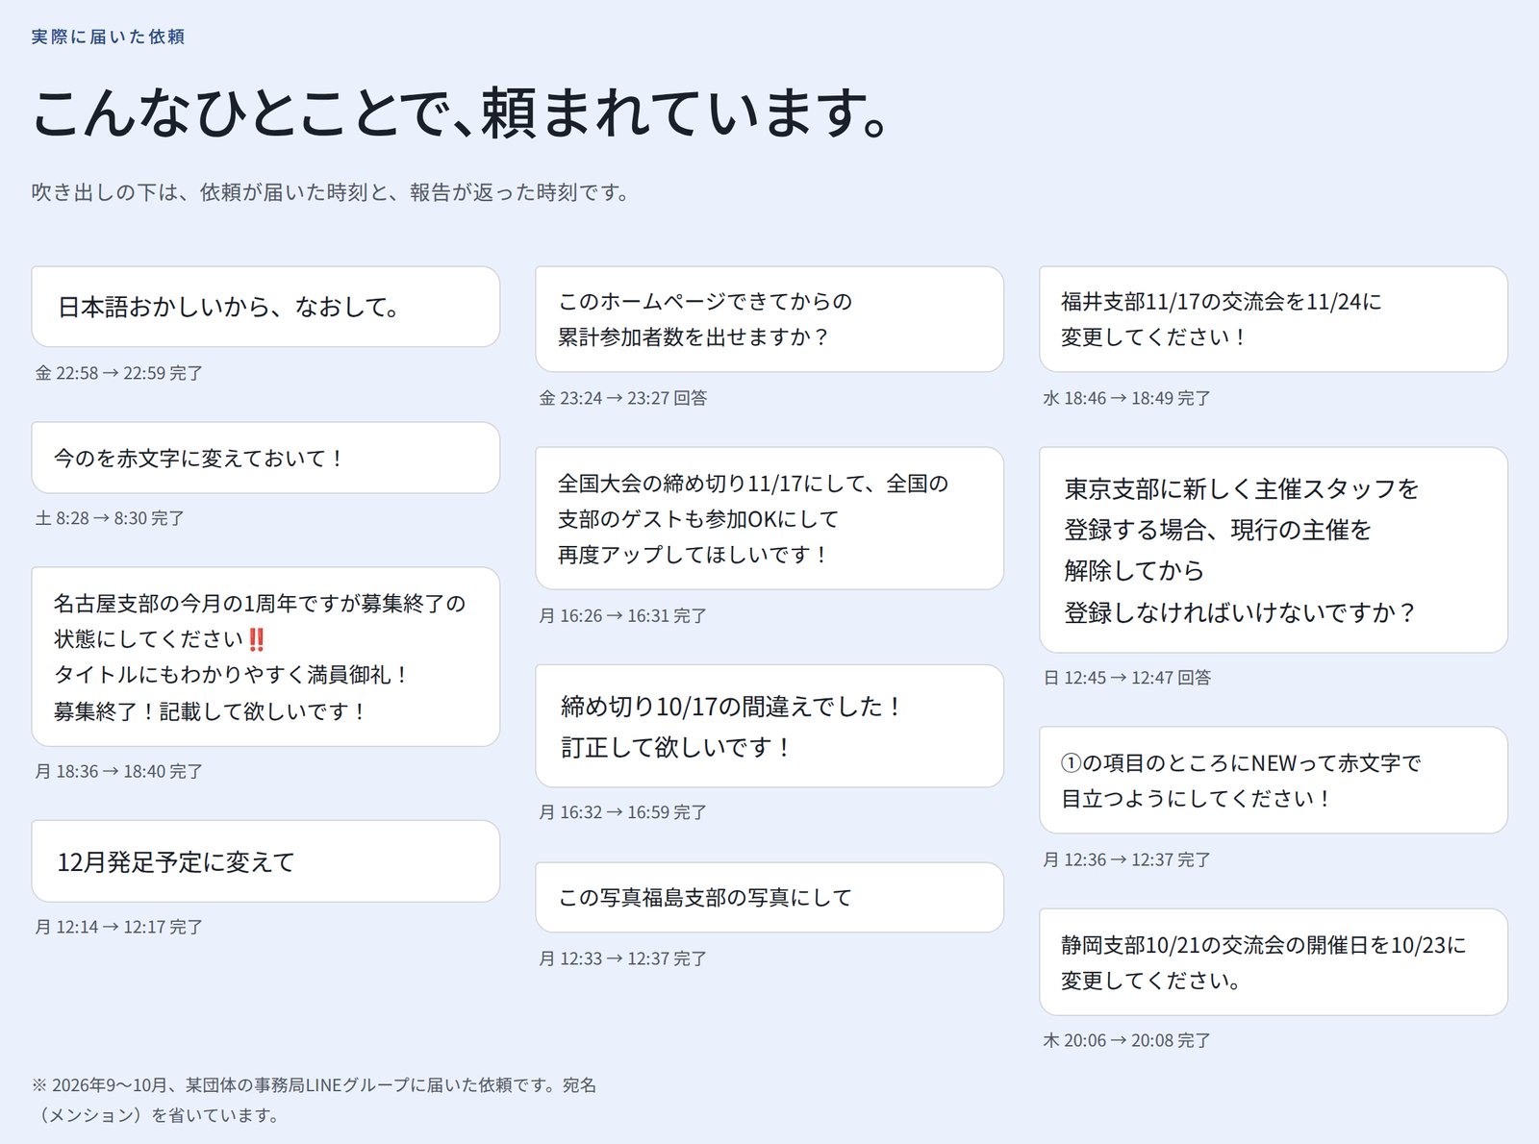Screen dimensions: 1539x1144
Task: Select the bubble 日本語おかしいから、なおして。
Action: (x=265, y=307)
